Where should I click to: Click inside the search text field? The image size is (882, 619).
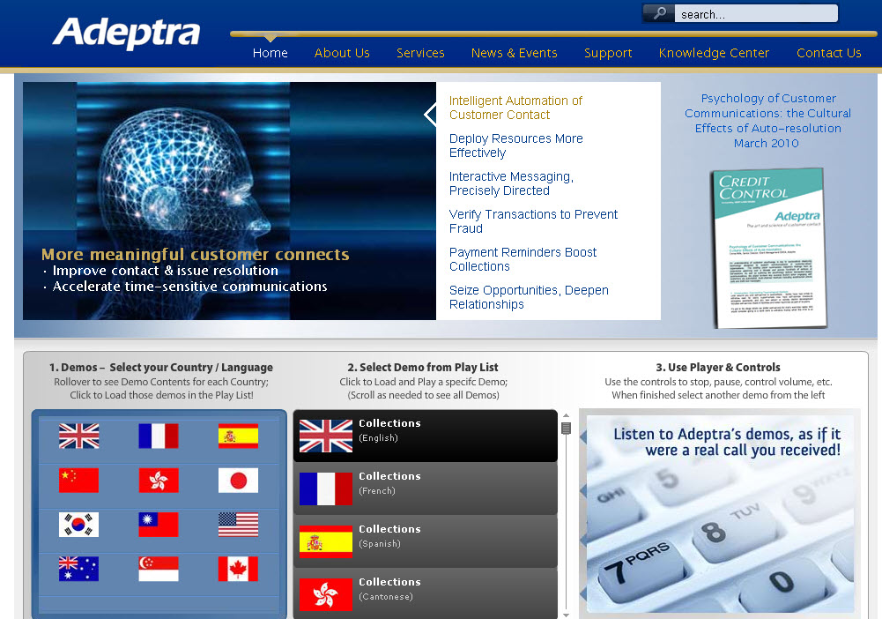tap(753, 13)
